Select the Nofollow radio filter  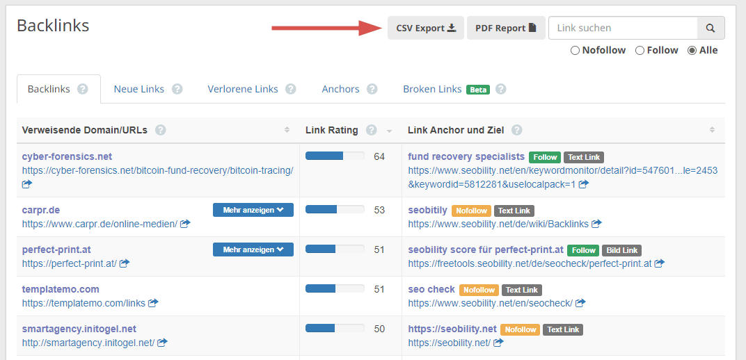click(575, 50)
